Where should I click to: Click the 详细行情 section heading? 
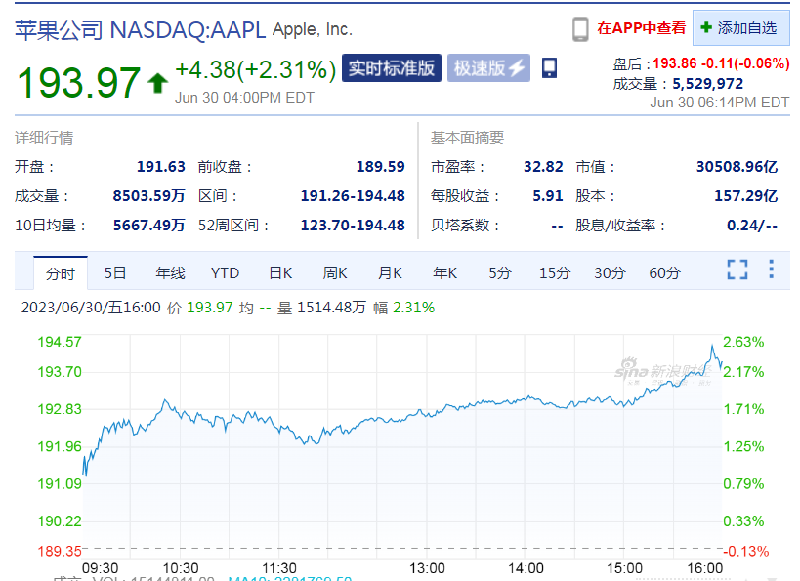[44, 138]
